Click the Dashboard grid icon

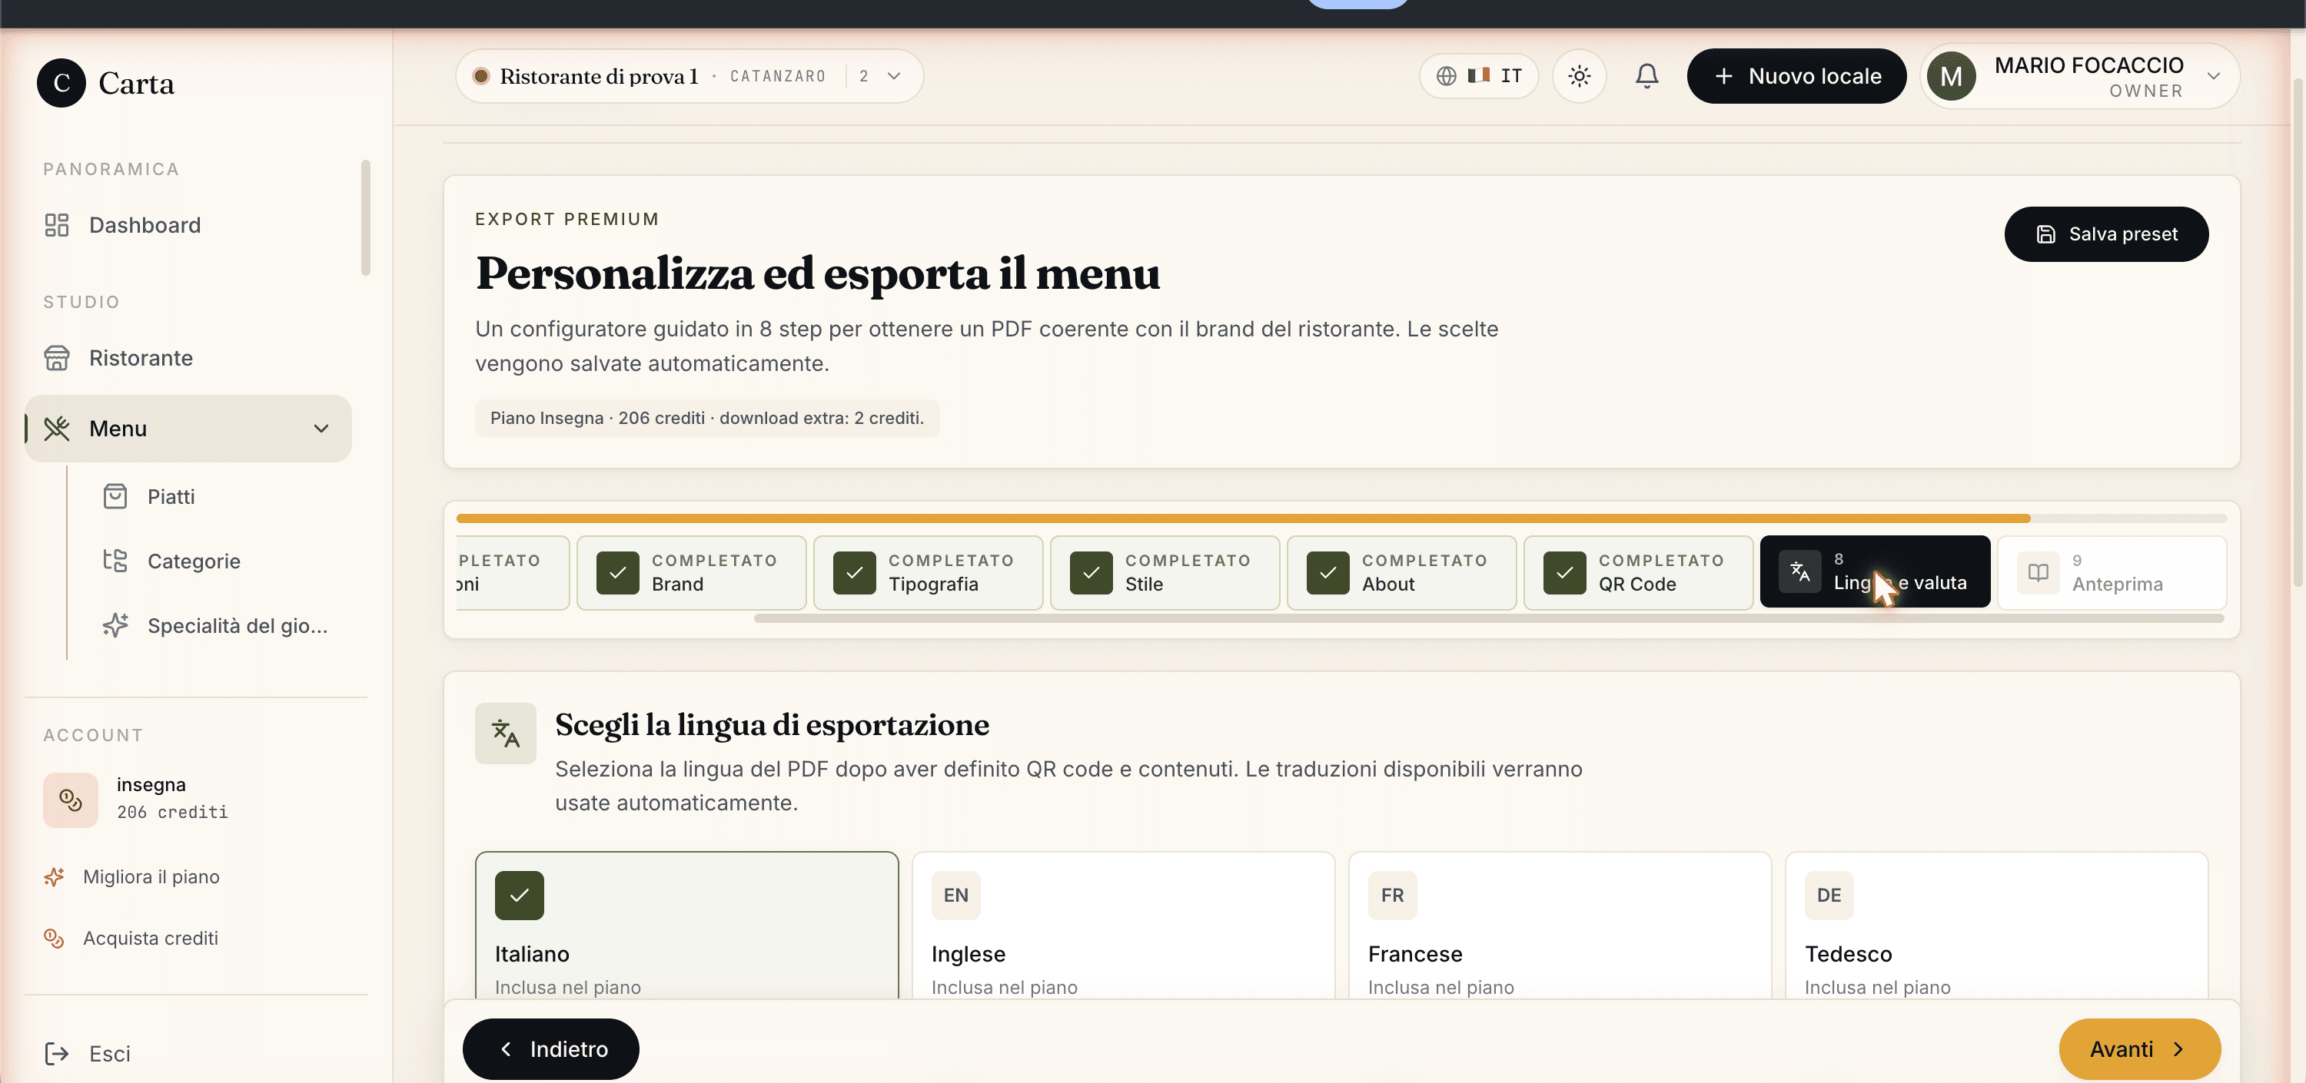56,225
